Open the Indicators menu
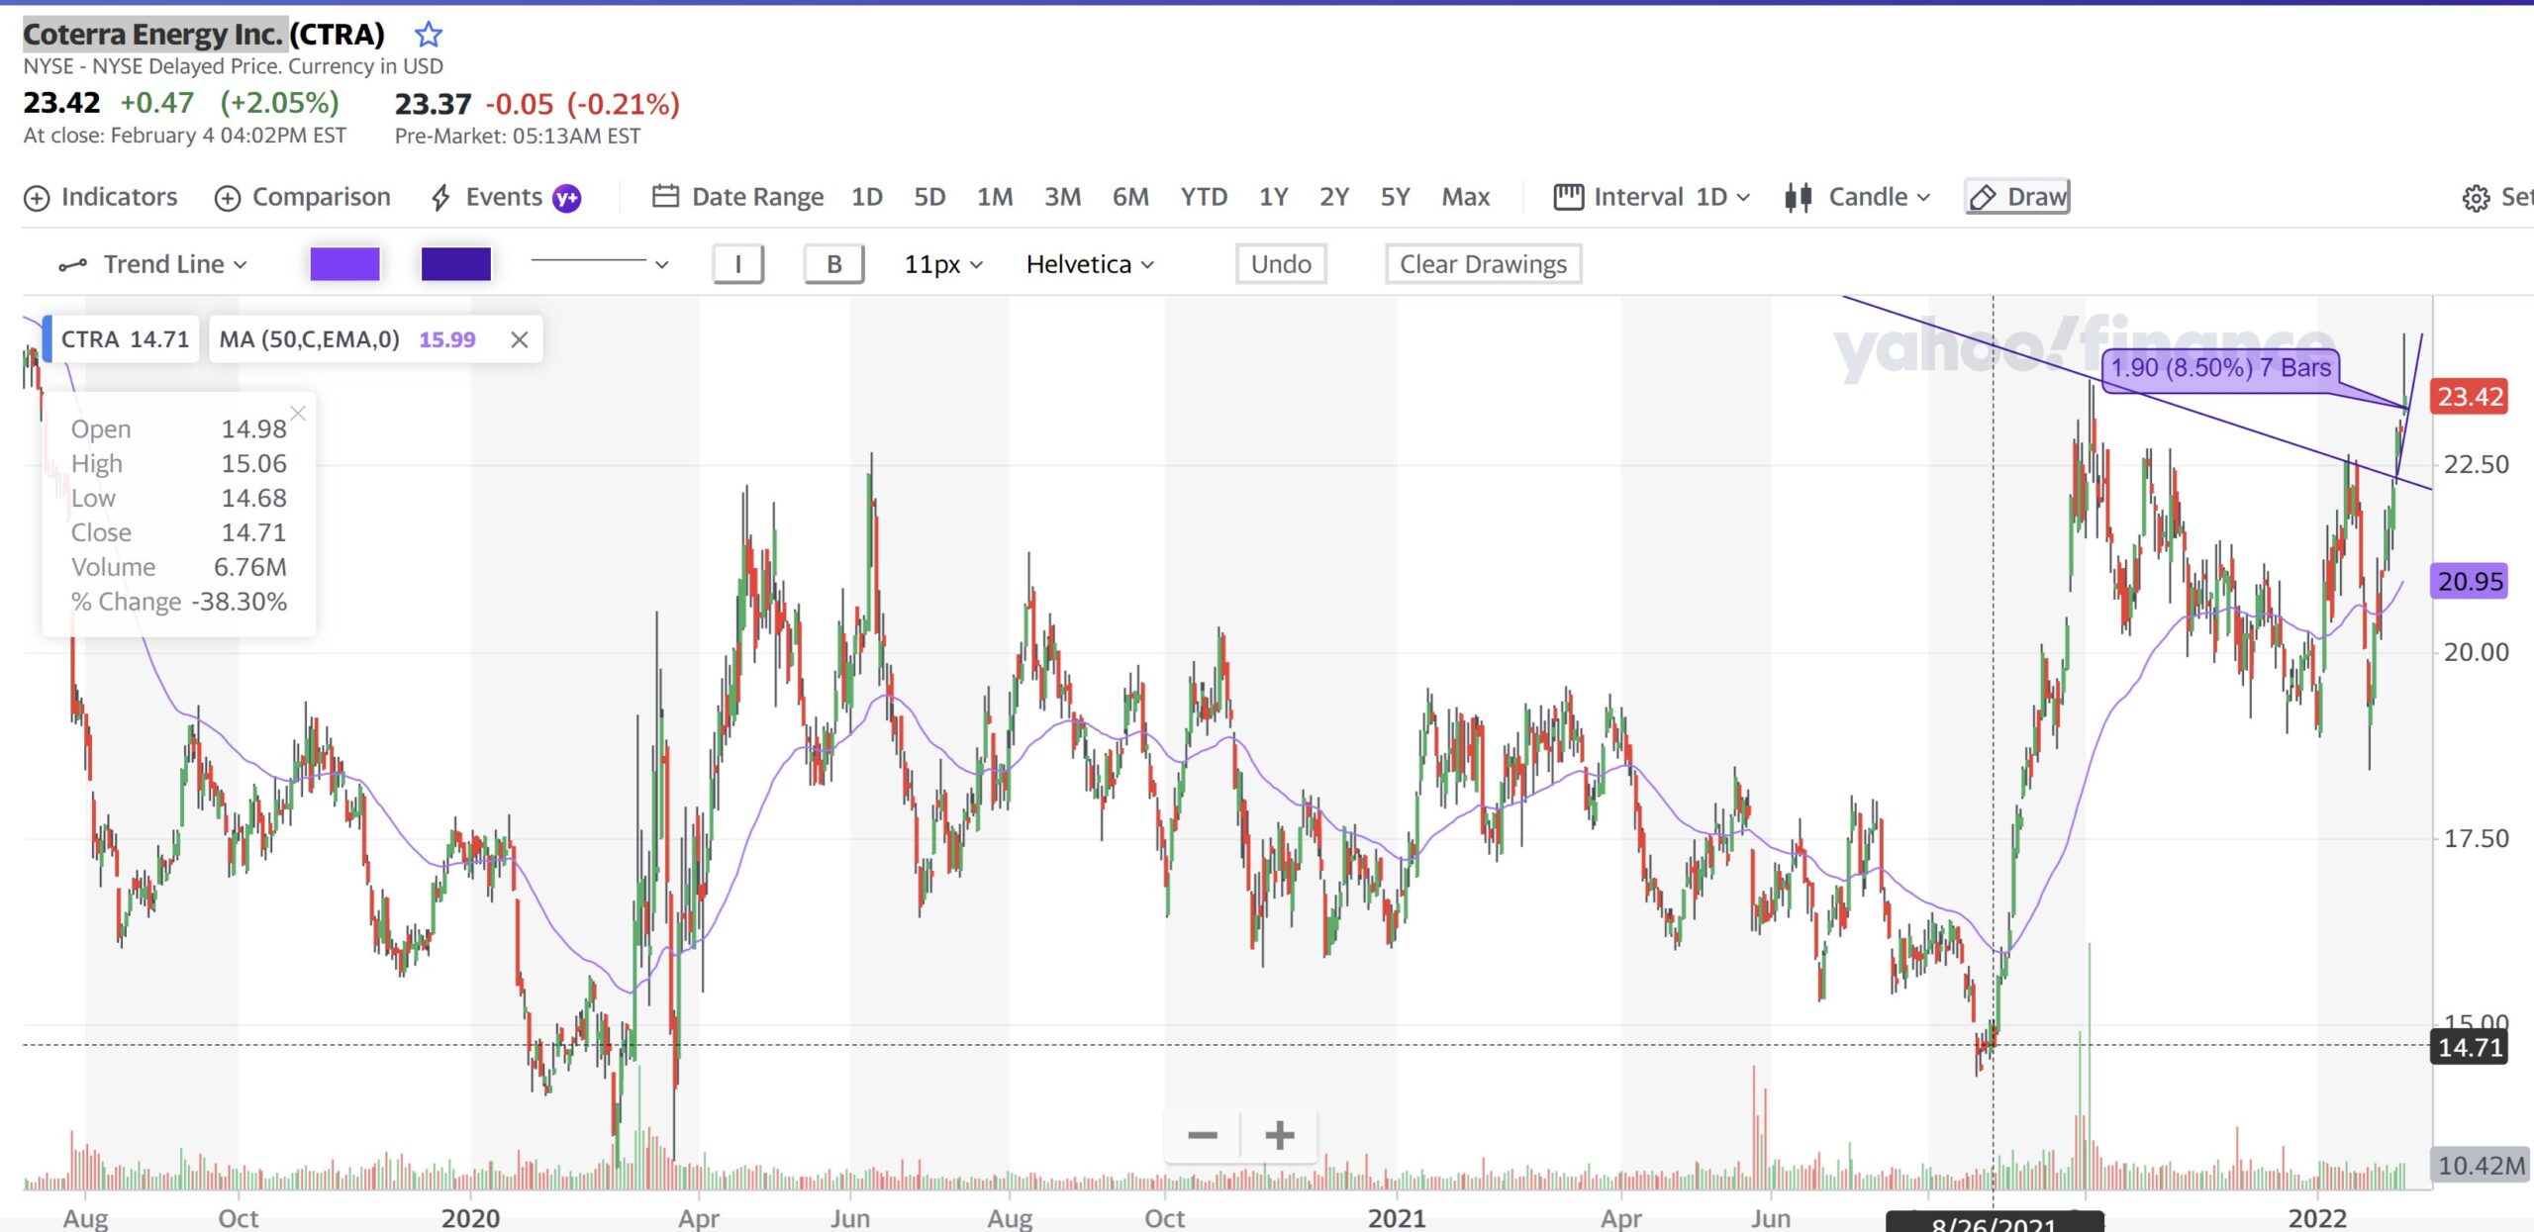Screen dimensions: 2534x1232 coord(100,197)
